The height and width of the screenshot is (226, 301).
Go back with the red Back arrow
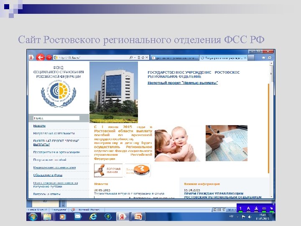point(40,57)
